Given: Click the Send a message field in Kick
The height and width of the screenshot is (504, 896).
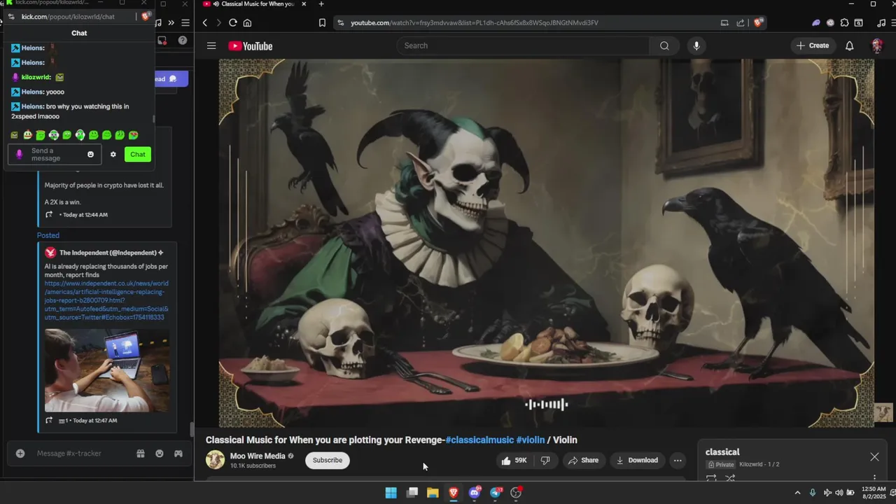Looking at the screenshot, I should pos(55,155).
